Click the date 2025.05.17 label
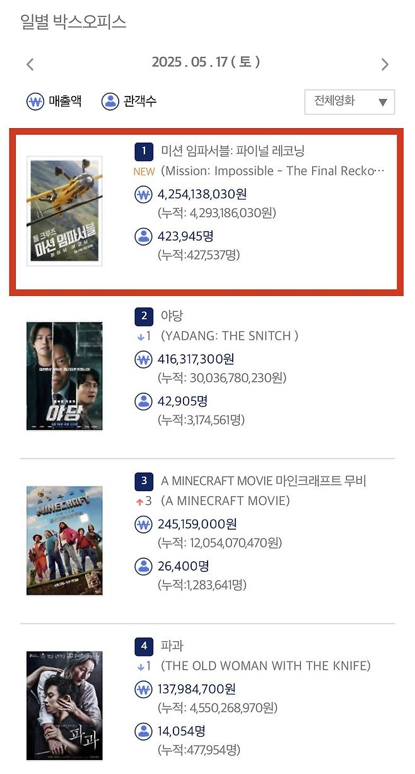 206,62
